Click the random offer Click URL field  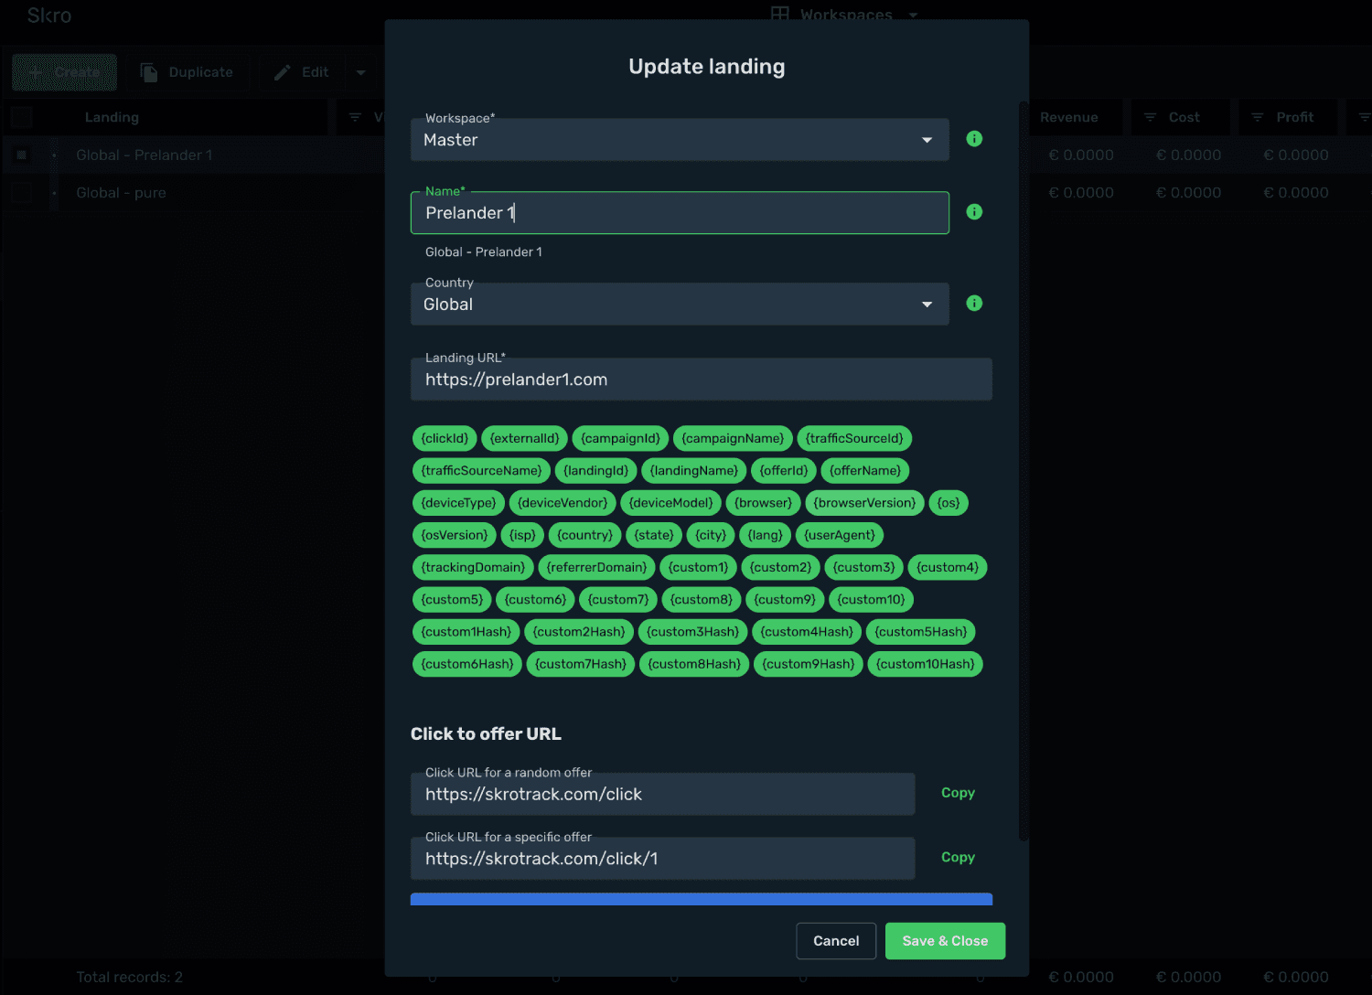[x=662, y=795]
